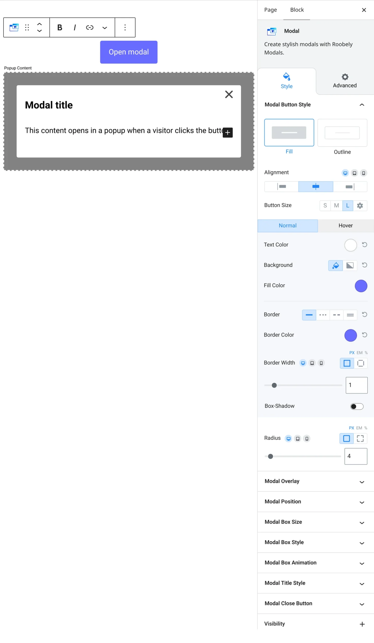Screen dimensions: 374x643
Task: Open the Fill Color swatch picker
Action: [x=361, y=286]
